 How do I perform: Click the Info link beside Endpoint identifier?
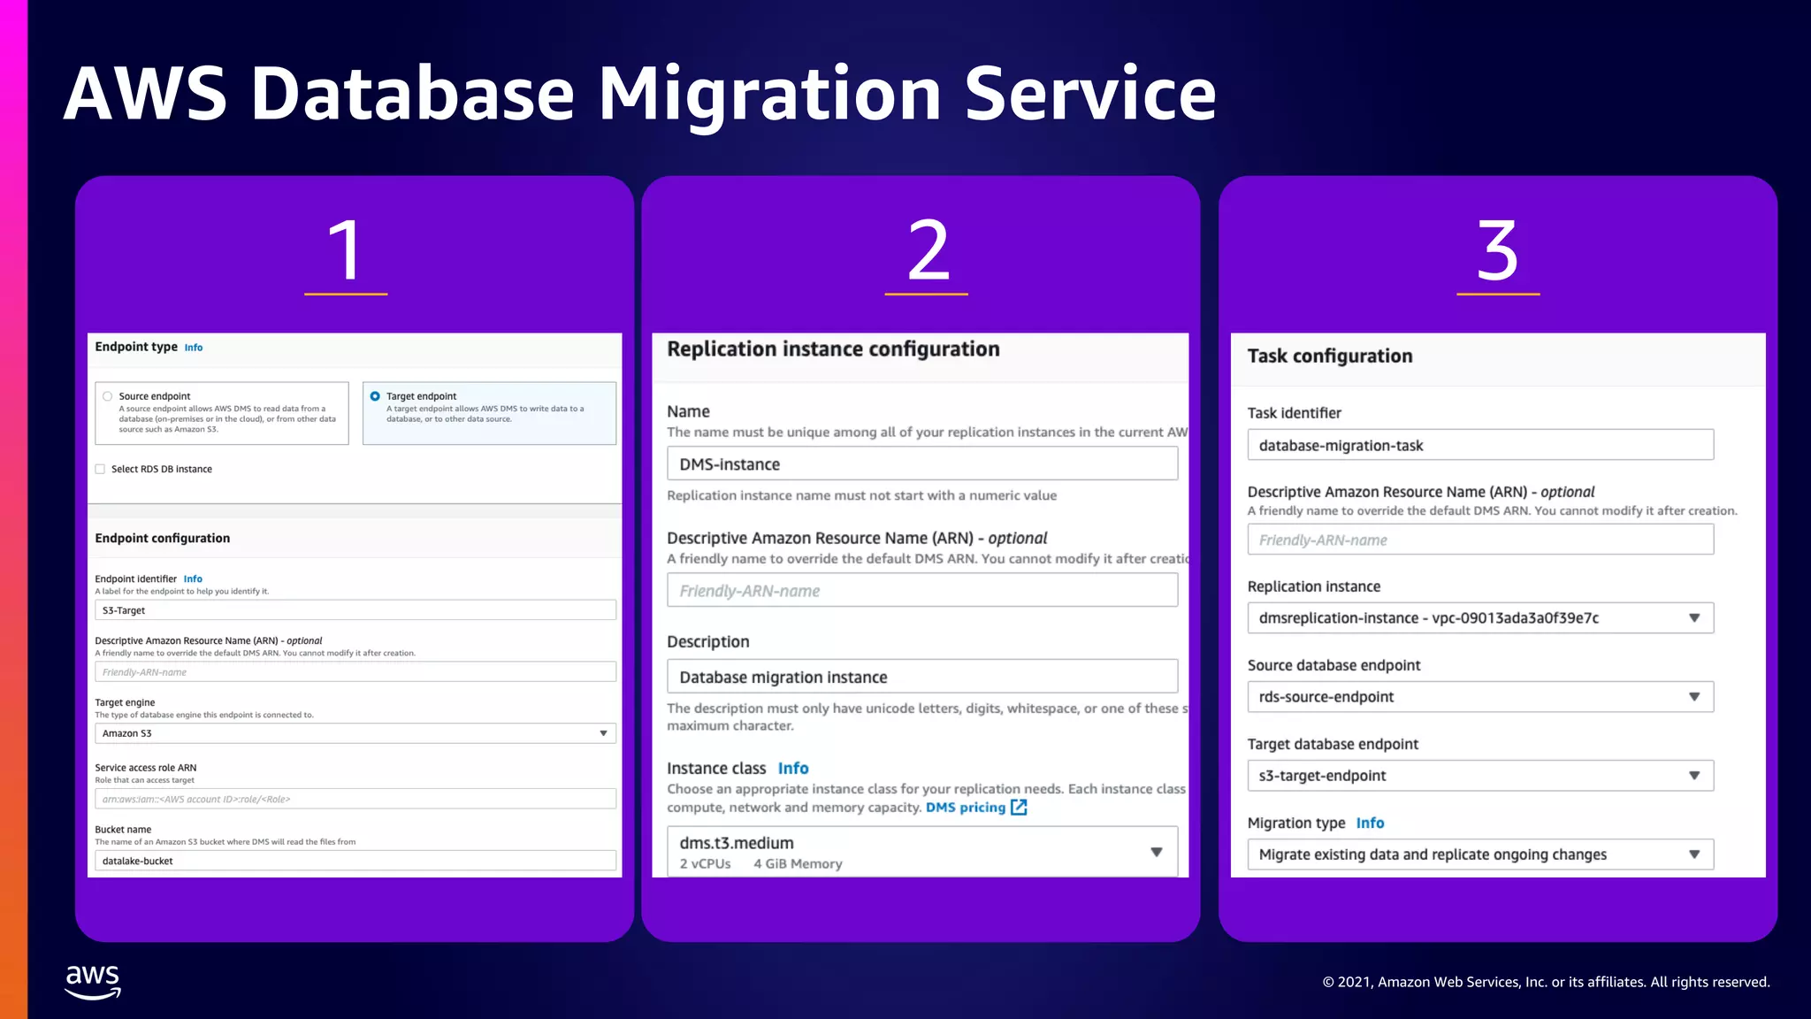pyautogui.click(x=193, y=579)
